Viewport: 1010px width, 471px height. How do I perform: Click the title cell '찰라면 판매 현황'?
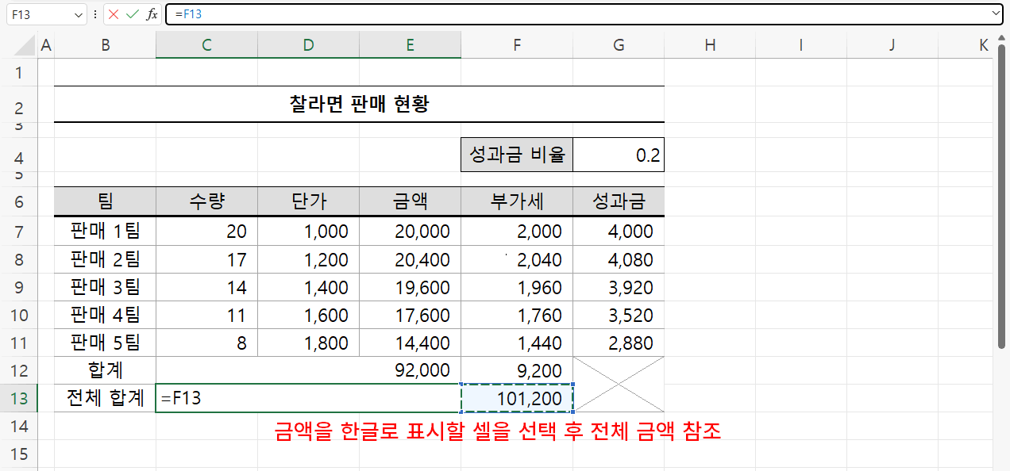point(359,104)
